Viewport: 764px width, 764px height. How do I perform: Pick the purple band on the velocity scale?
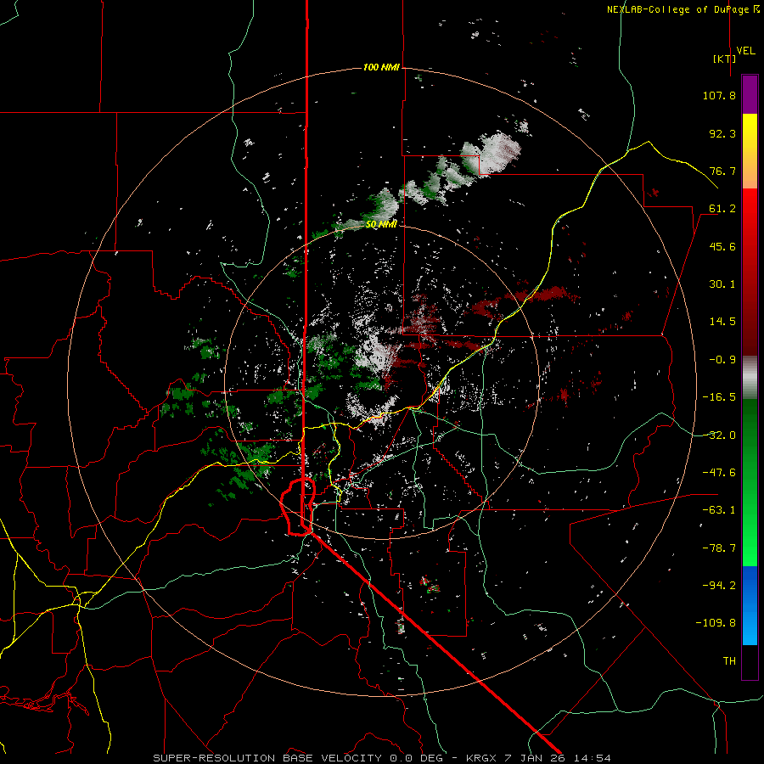pos(750,94)
